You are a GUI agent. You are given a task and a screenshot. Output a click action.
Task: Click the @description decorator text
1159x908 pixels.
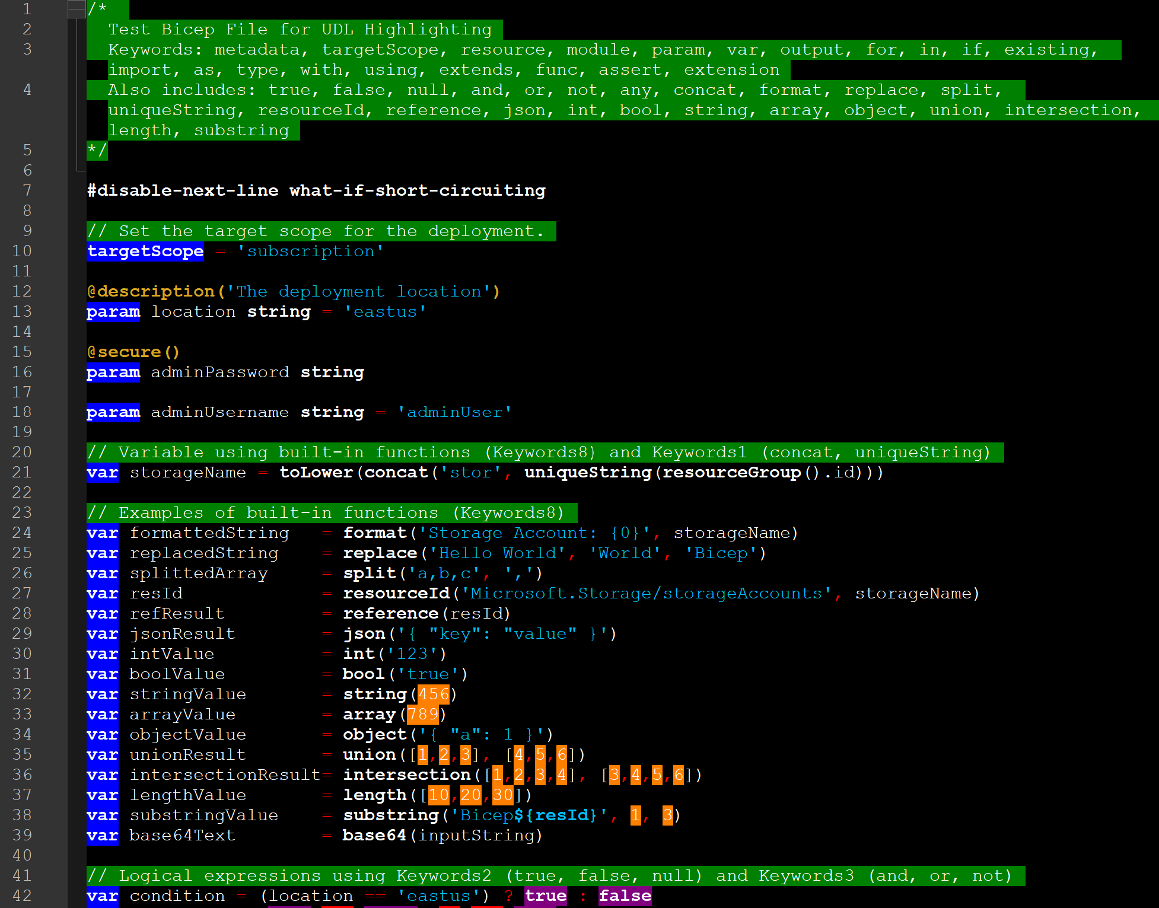151,292
